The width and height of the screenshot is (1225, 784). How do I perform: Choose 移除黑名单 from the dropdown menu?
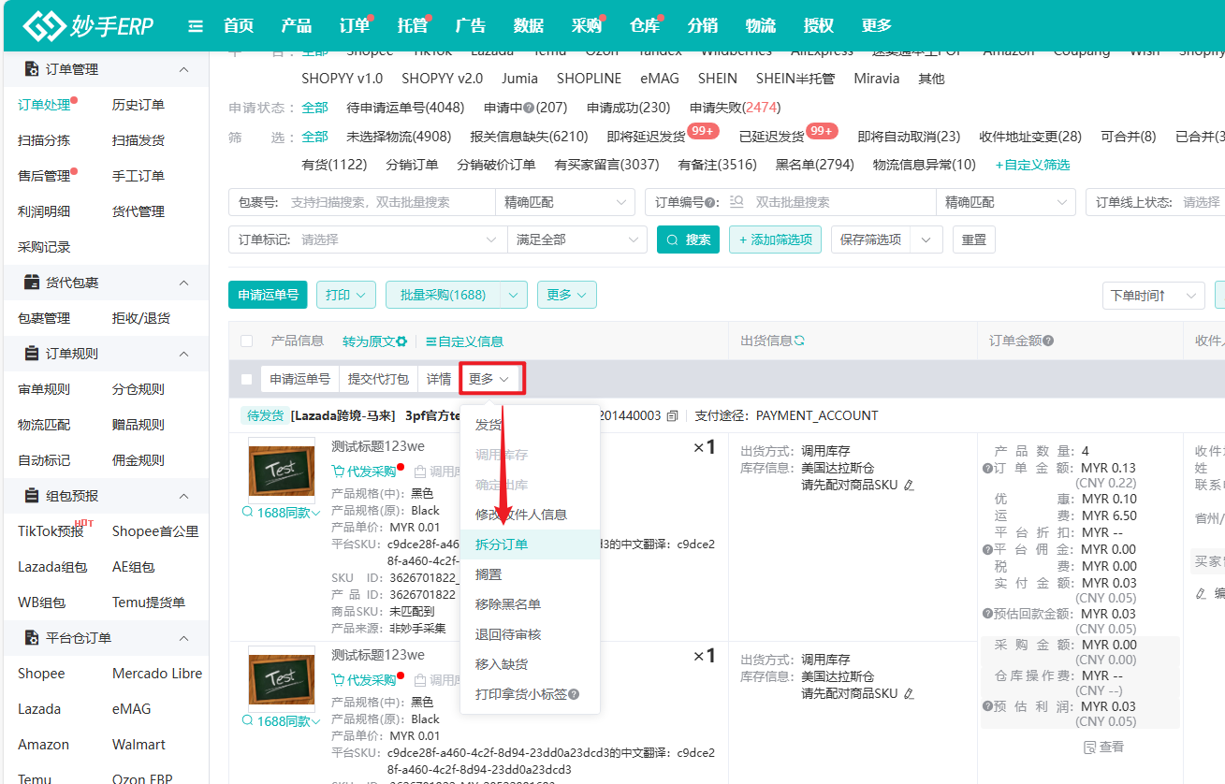click(x=530, y=604)
